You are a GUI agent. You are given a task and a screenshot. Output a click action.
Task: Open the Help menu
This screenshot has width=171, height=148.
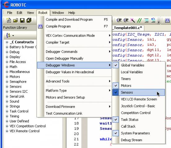72,13
